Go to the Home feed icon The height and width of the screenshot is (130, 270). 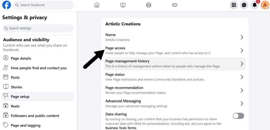[x=97, y=5]
